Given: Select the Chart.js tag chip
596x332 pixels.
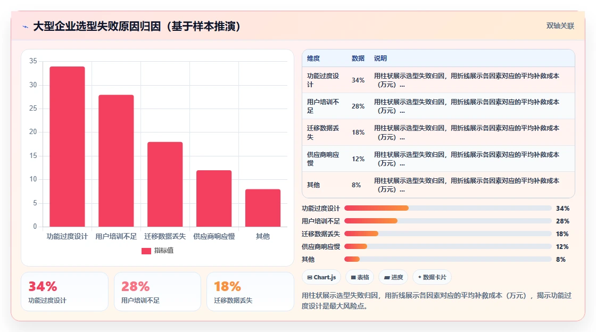Looking at the screenshot, I should coord(321,277).
